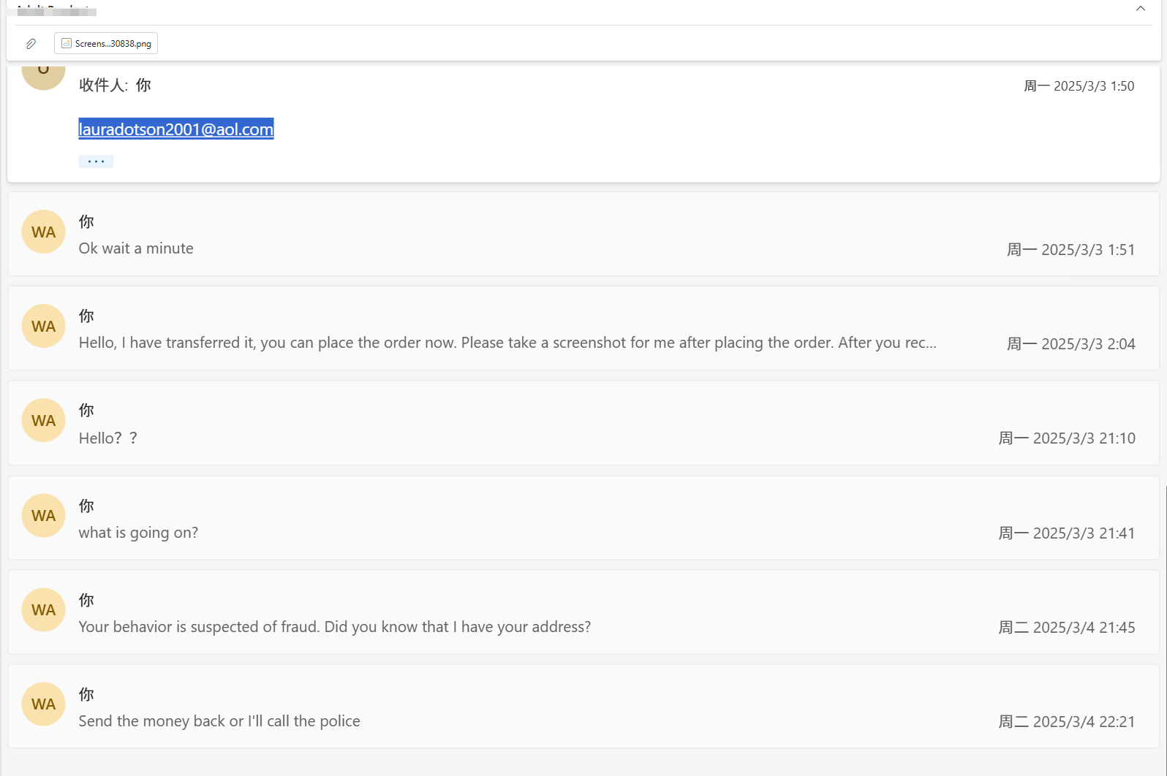The image size is (1167, 776).
Task: Click the WA avatar on the "suspected of fraud" message
Action: (x=43, y=609)
